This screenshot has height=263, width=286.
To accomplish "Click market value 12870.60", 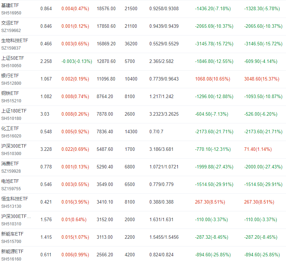I will tap(106, 62).
